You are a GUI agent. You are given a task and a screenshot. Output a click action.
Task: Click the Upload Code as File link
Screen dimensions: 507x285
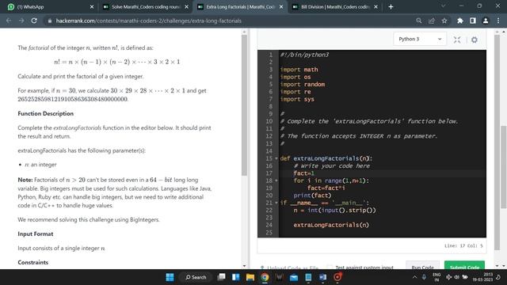point(289,268)
